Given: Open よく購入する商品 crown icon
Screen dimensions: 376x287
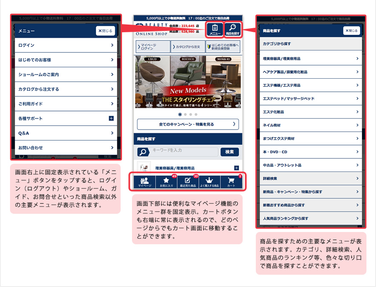Looking at the screenshot, I should click(x=209, y=182).
